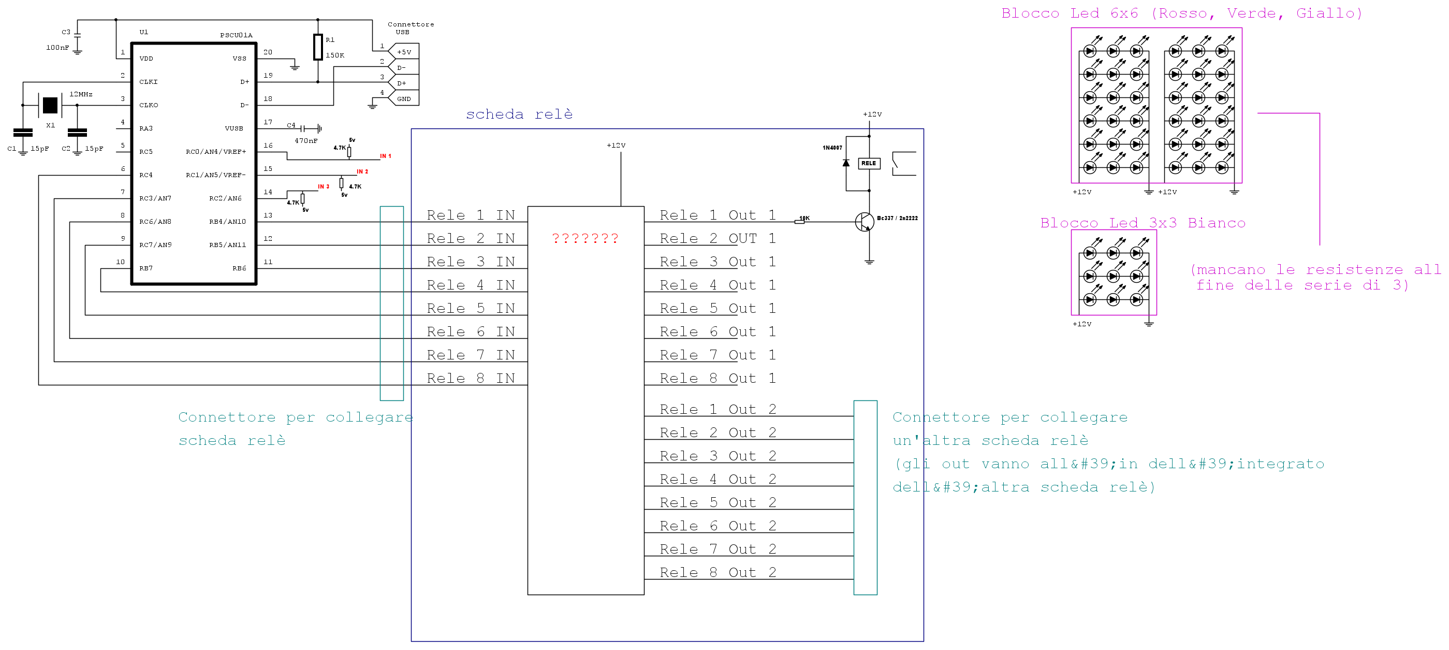Click the red 'IN 1' input label

pyautogui.click(x=385, y=156)
